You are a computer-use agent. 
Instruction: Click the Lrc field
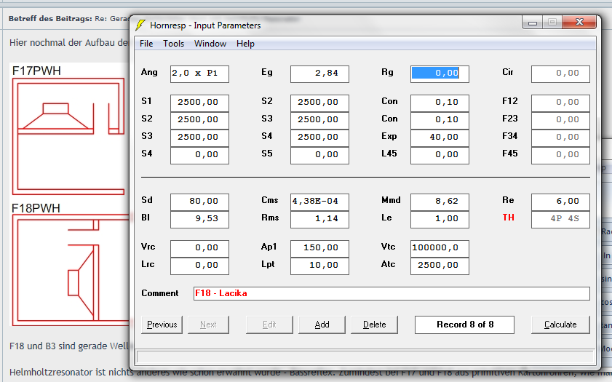[x=199, y=266]
